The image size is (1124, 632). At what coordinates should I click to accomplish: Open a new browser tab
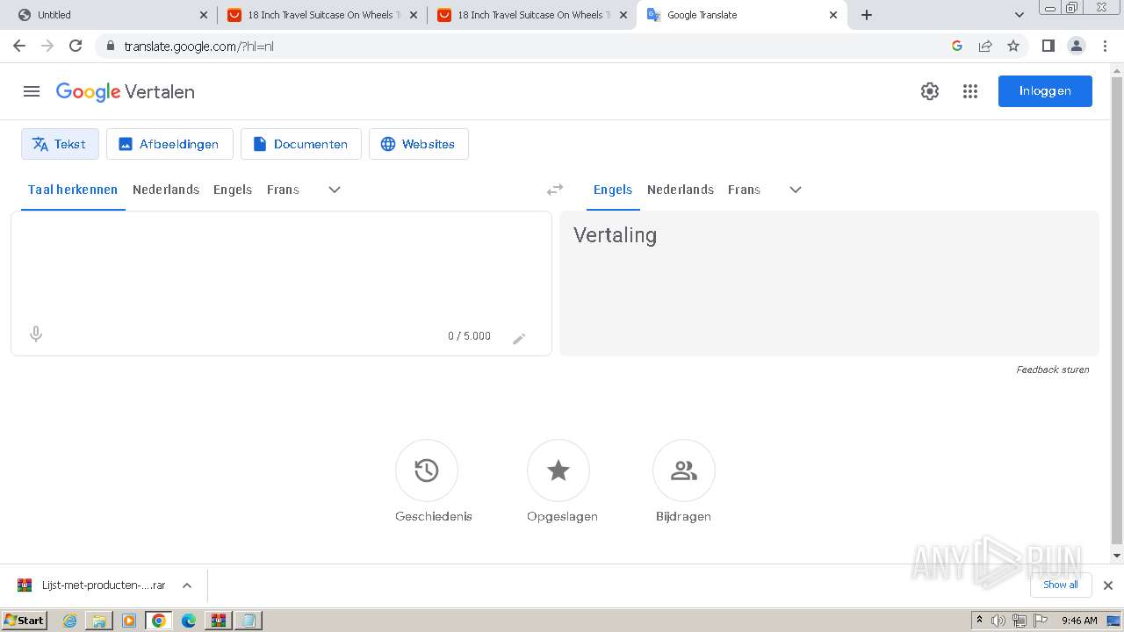point(867,15)
